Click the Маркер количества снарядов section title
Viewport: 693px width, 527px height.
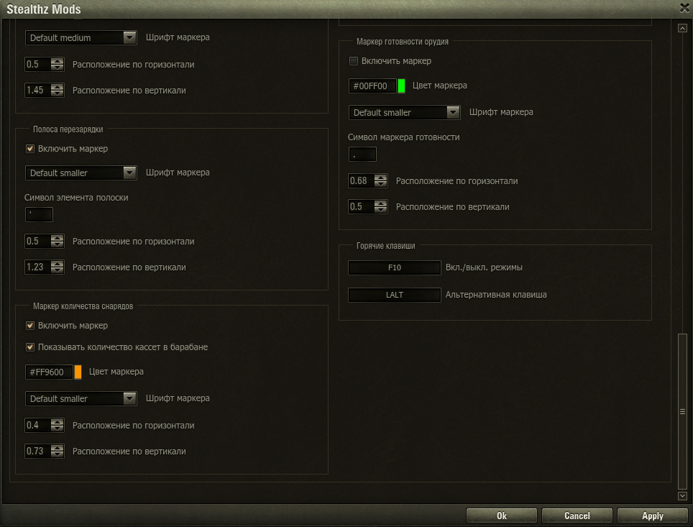83,306
